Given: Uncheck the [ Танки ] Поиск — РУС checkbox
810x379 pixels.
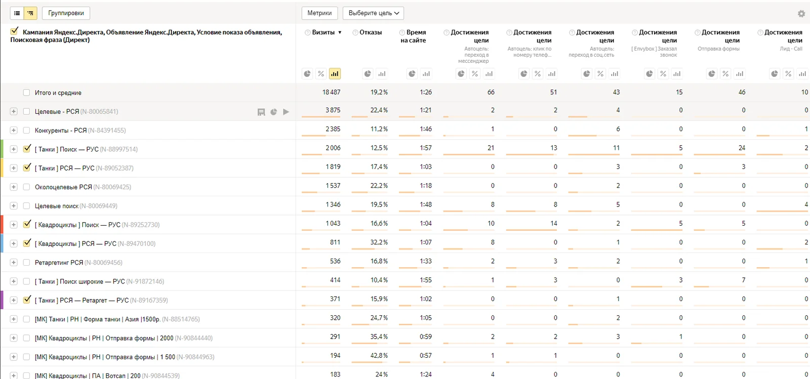Looking at the screenshot, I should click(x=27, y=149).
